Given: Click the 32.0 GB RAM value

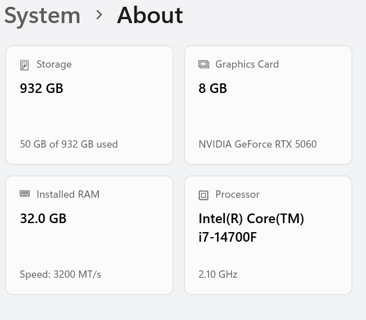Looking at the screenshot, I should pyautogui.click(x=43, y=219).
